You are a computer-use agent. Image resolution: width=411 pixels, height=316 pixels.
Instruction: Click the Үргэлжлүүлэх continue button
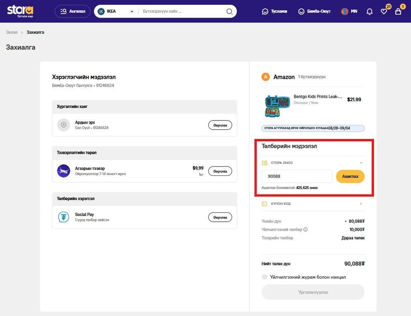[x=313, y=292]
